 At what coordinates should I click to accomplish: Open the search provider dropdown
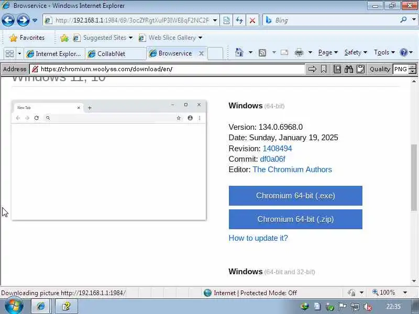point(414,20)
